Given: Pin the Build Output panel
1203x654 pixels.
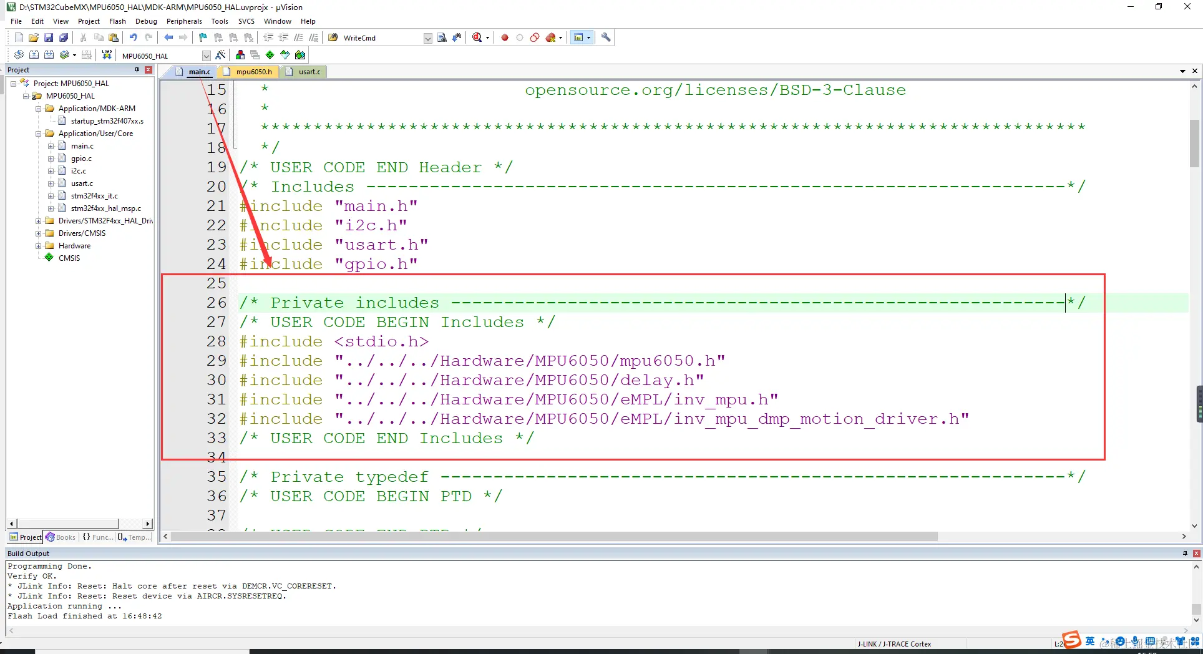Looking at the screenshot, I should [x=1185, y=554].
